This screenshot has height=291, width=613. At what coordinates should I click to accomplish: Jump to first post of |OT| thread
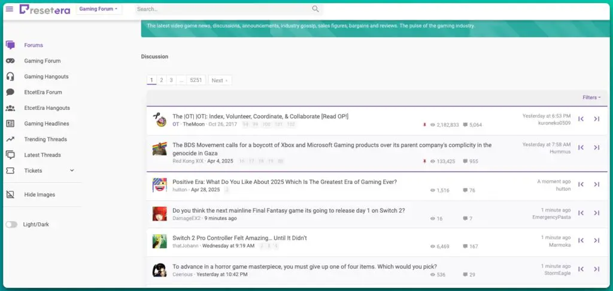click(x=581, y=119)
